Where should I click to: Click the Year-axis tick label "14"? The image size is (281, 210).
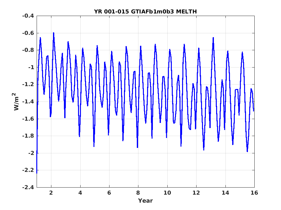(225, 193)
